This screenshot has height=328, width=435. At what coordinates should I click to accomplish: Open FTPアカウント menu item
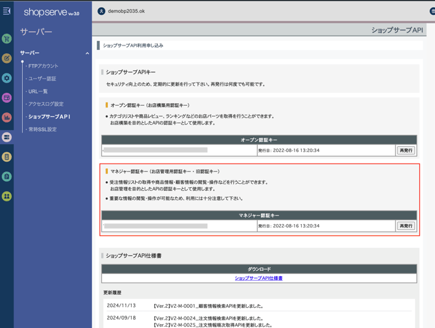(43, 66)
